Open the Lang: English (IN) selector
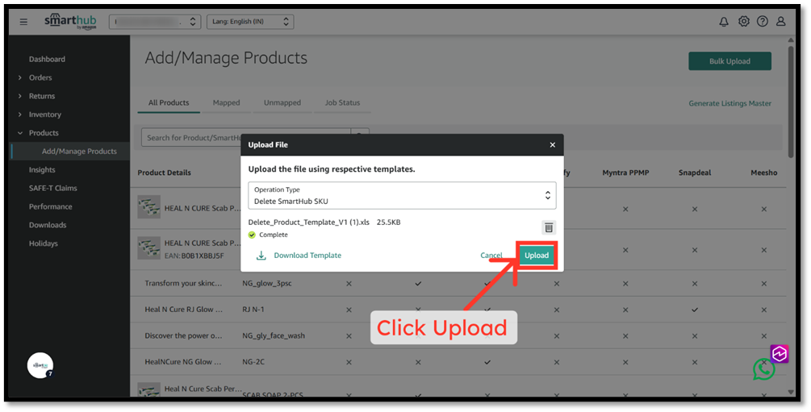The height and width of the screenshot is (412, 811). pos(250,22)
